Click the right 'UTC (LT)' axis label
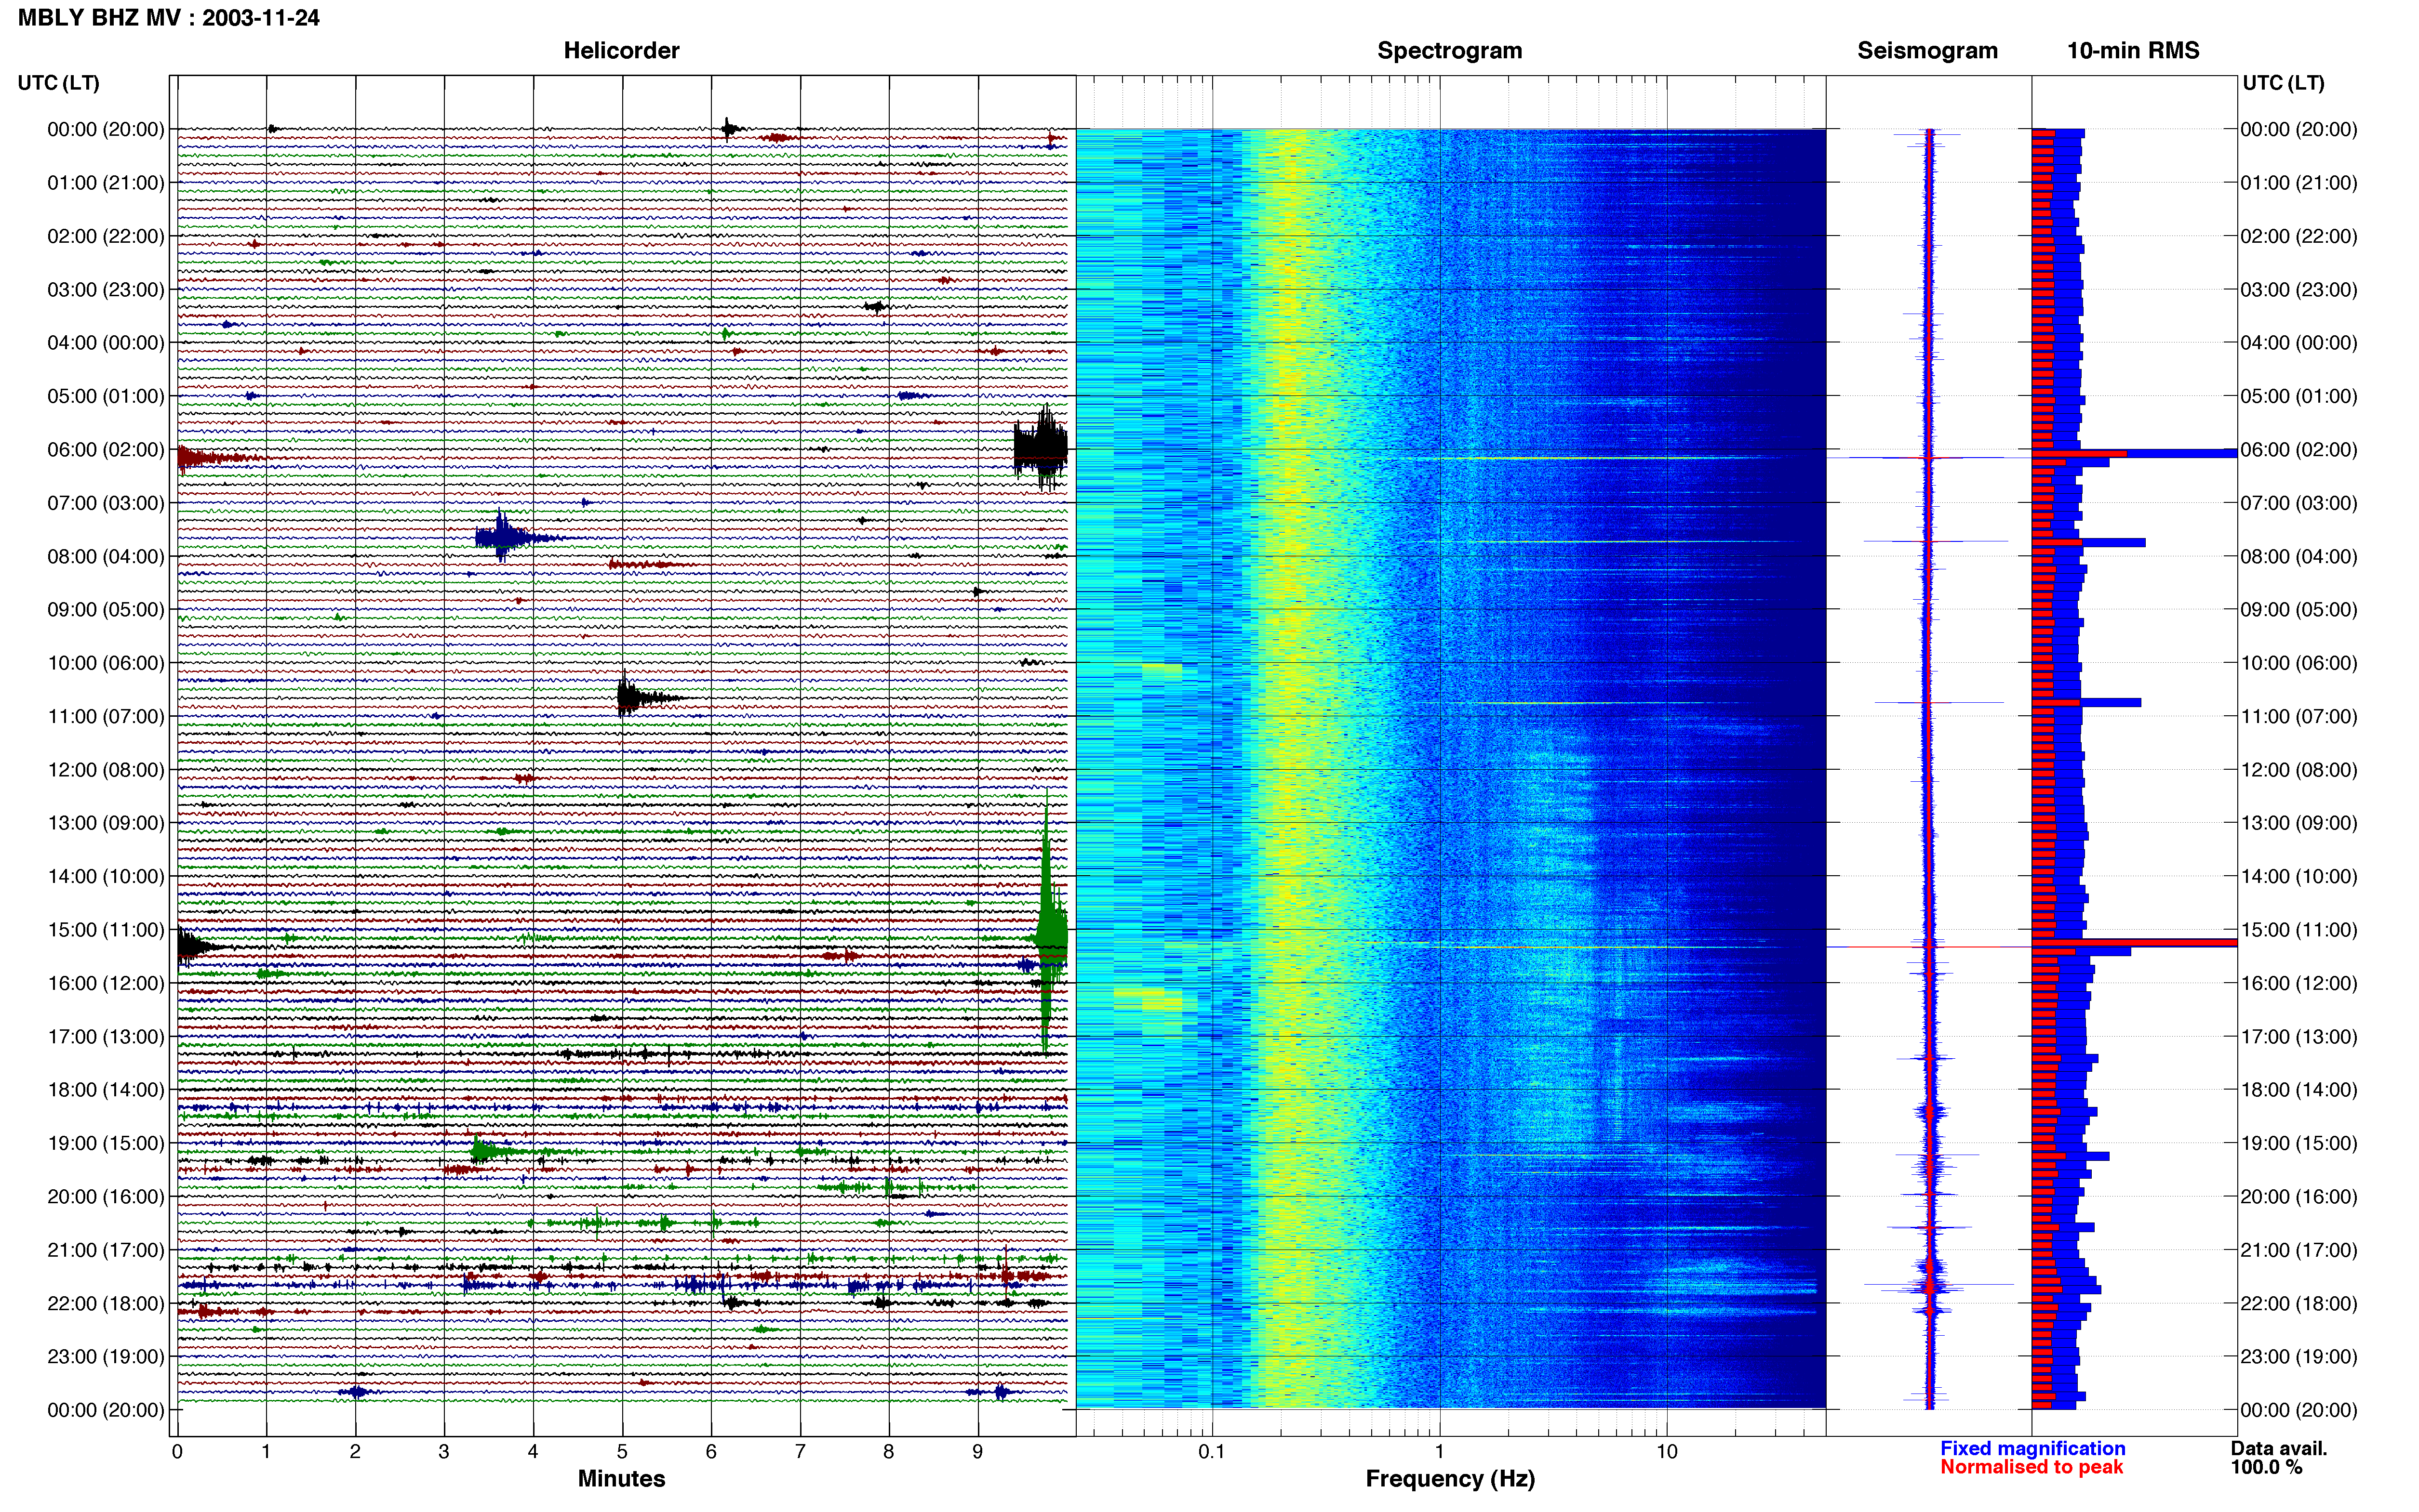2419x1512 pixels. (x=2283, y=83)
